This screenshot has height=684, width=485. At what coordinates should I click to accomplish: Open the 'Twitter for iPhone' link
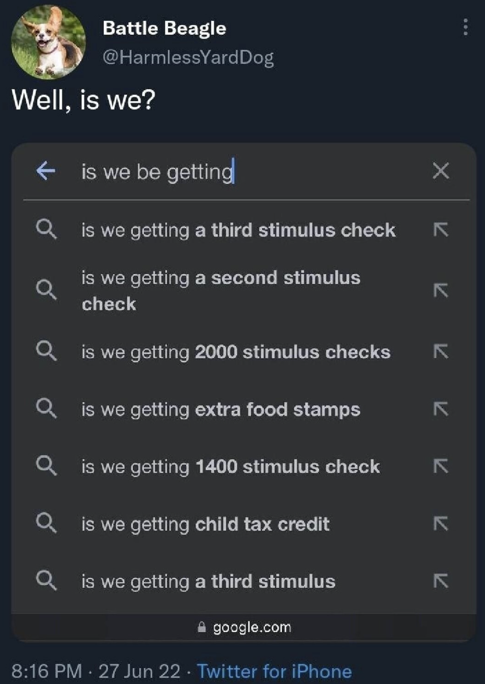click(x=274, y=671)
